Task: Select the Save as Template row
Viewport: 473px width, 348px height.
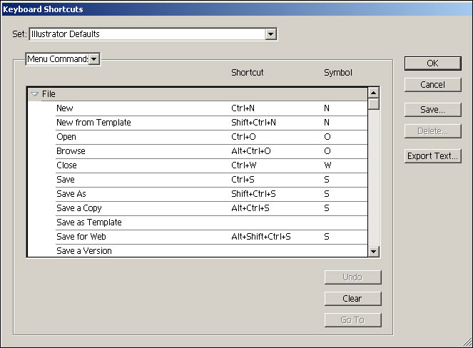Action: (x=211, y=222)
